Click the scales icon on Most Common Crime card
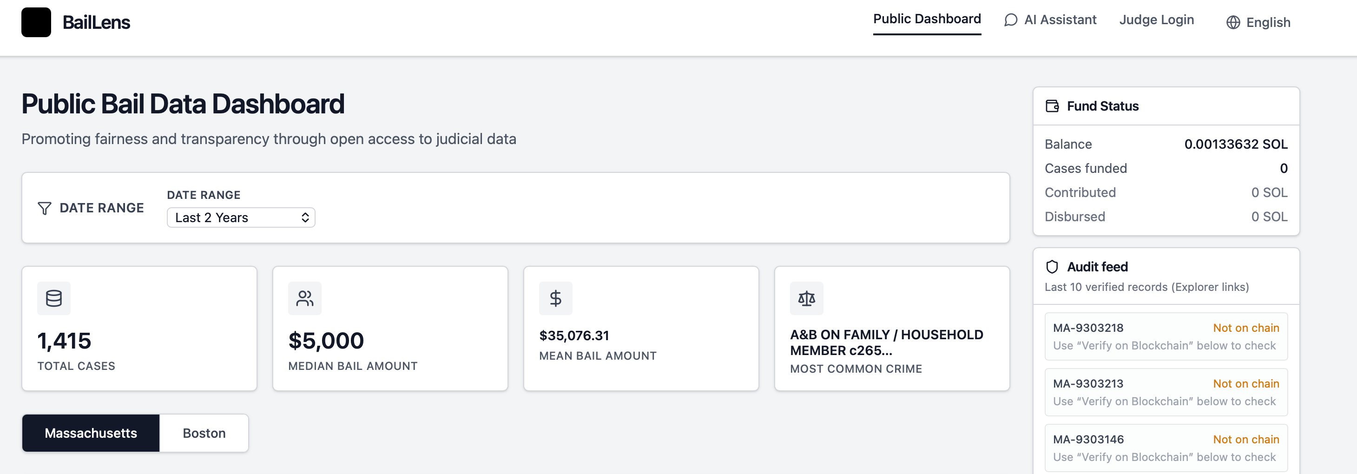This screenshot has width=1357, height=474. [806, 299]
